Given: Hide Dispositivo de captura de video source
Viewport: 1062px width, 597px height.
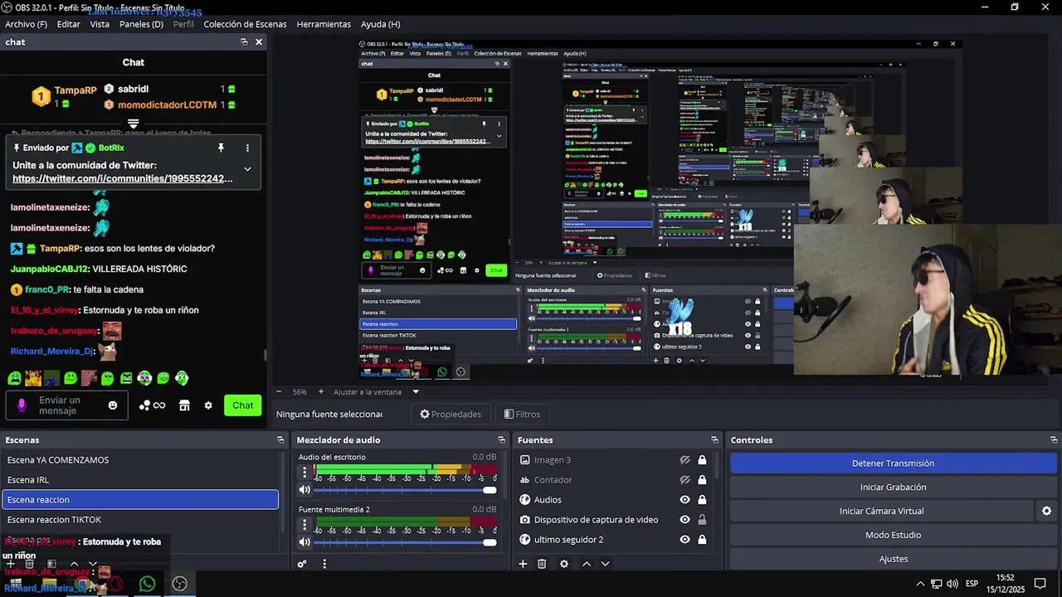Looking at the screenshot, I should 684,520.
